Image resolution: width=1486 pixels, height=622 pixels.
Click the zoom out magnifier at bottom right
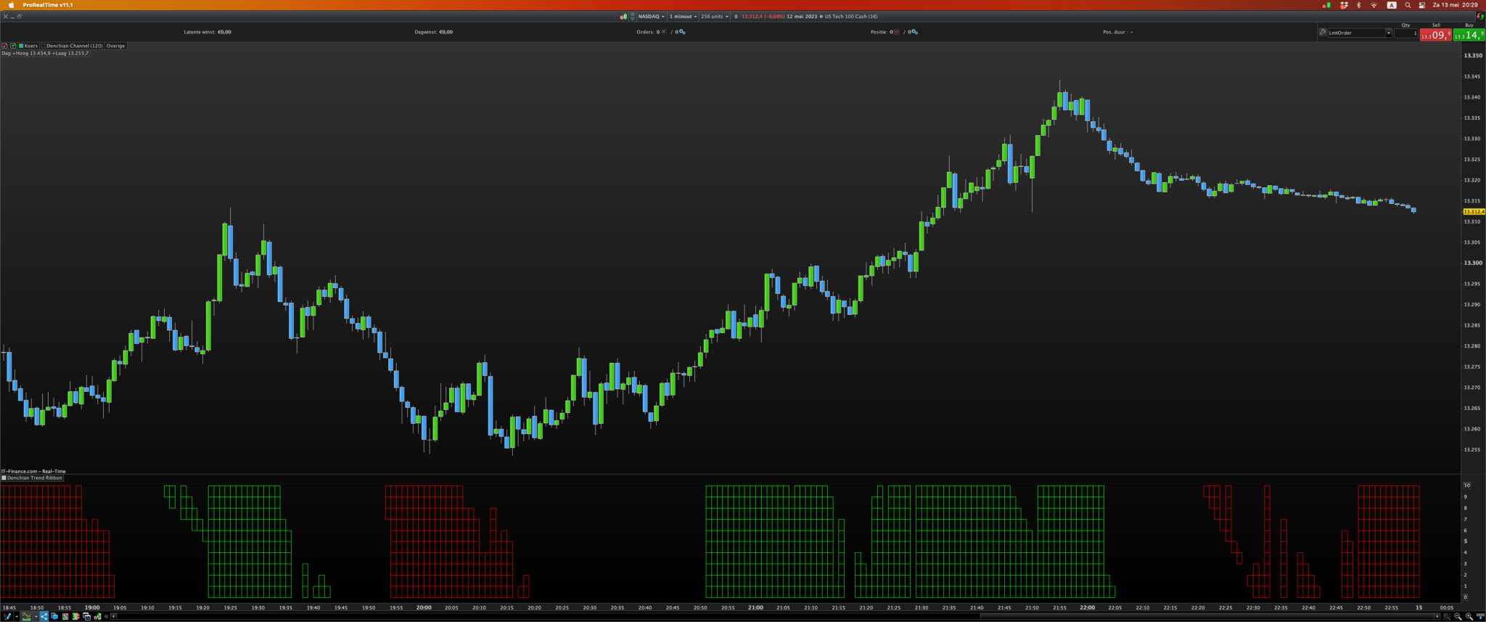point(1458,616)
